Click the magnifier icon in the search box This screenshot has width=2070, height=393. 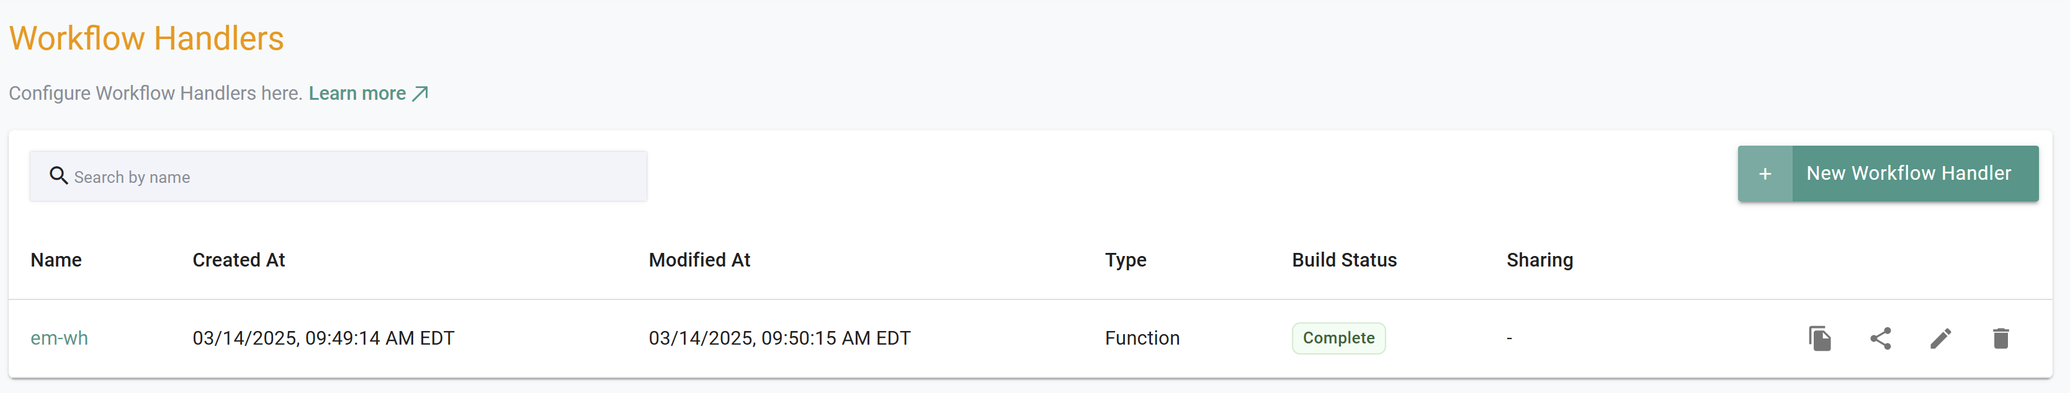click(x=59, y=175)
